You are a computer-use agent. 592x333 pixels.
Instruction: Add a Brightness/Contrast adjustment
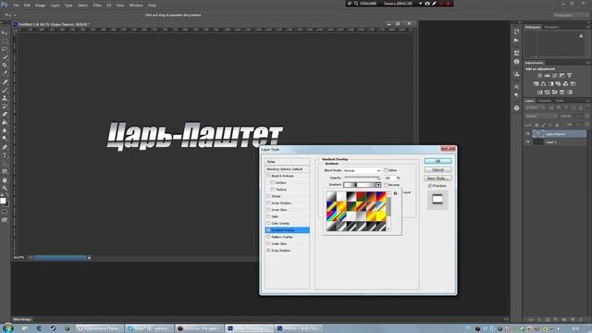coord(539,76)
